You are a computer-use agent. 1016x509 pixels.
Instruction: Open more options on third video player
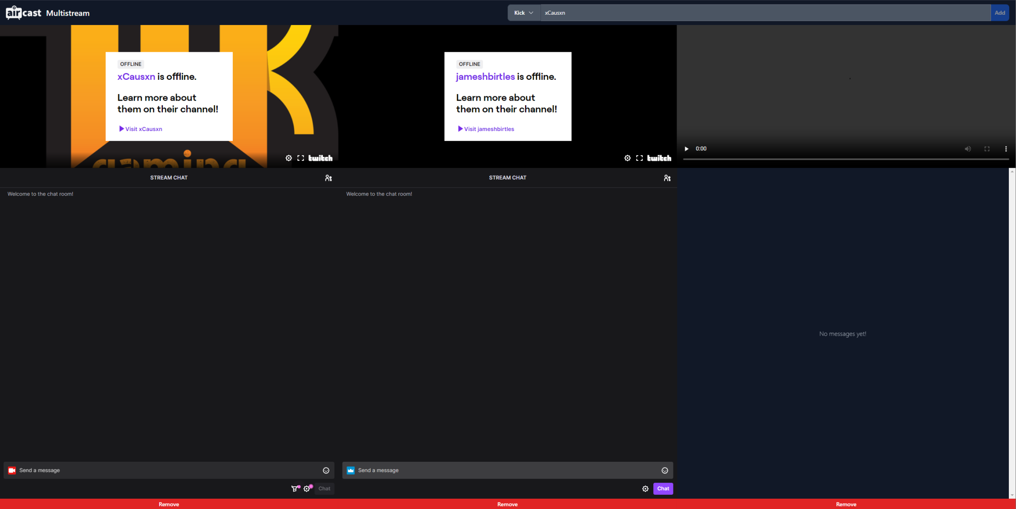[1006, 149]
